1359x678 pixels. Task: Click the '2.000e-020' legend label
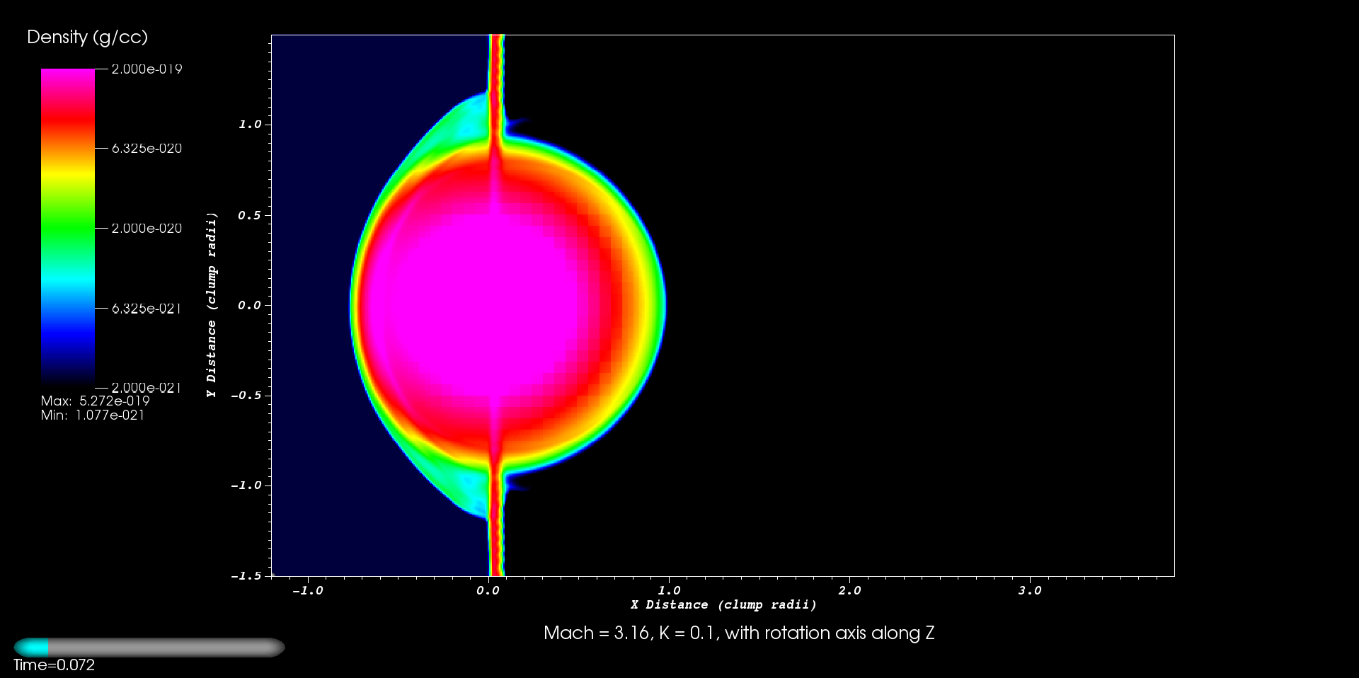147,229
